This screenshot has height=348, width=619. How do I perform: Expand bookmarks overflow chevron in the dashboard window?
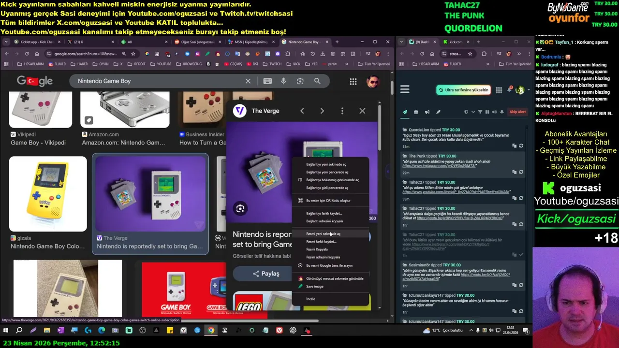click(487, 64)
